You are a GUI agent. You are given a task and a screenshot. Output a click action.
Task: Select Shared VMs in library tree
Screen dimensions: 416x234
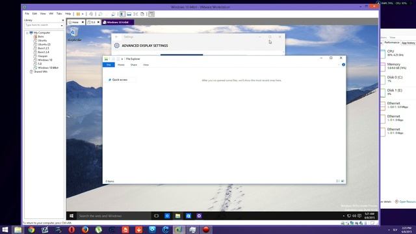coord(40,71)
